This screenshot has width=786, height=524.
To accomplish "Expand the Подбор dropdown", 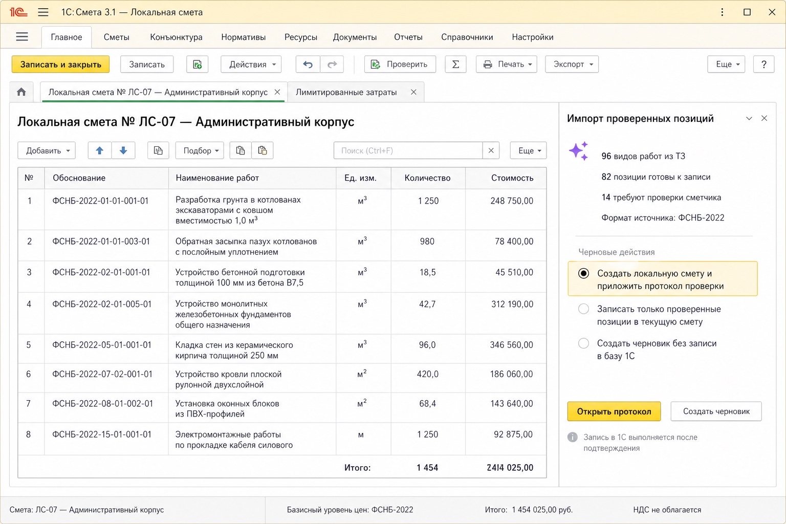I will pos(200,150).
